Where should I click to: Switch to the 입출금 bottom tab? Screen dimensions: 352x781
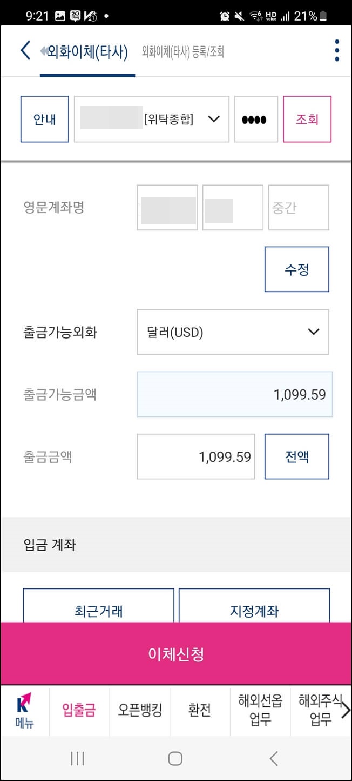click(79, 711)
